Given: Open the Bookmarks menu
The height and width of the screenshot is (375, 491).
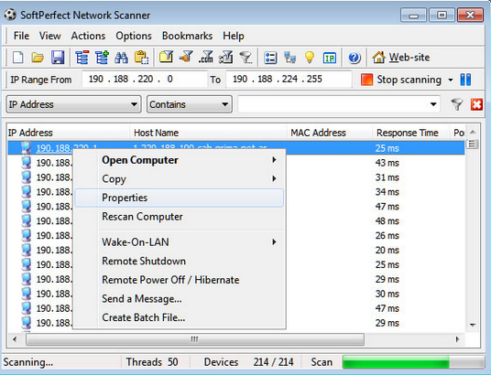Looking at the screenshot, I should [x=187, y=36].
